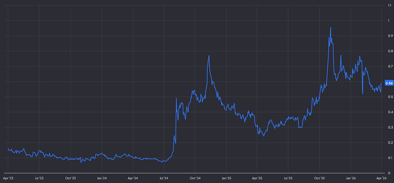Select the Jan '26 date label

[x=351, y=178]
